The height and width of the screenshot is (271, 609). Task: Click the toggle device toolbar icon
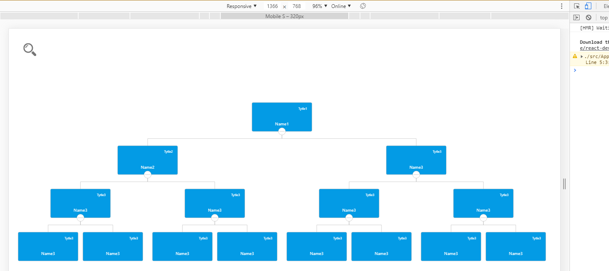[588, 6]
